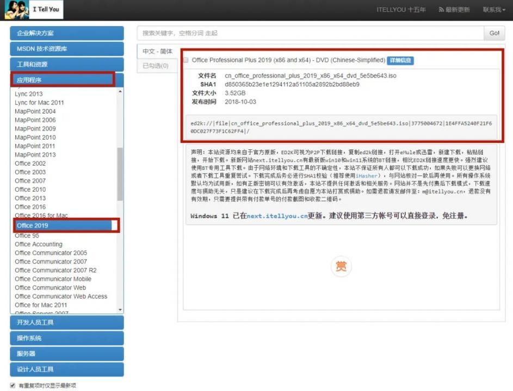Click the product list scrollbar thumb

point(120,174)
